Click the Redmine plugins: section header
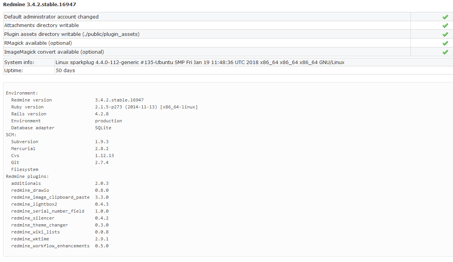This screenshot has width=453, height=262. click(x=27, y=176)
